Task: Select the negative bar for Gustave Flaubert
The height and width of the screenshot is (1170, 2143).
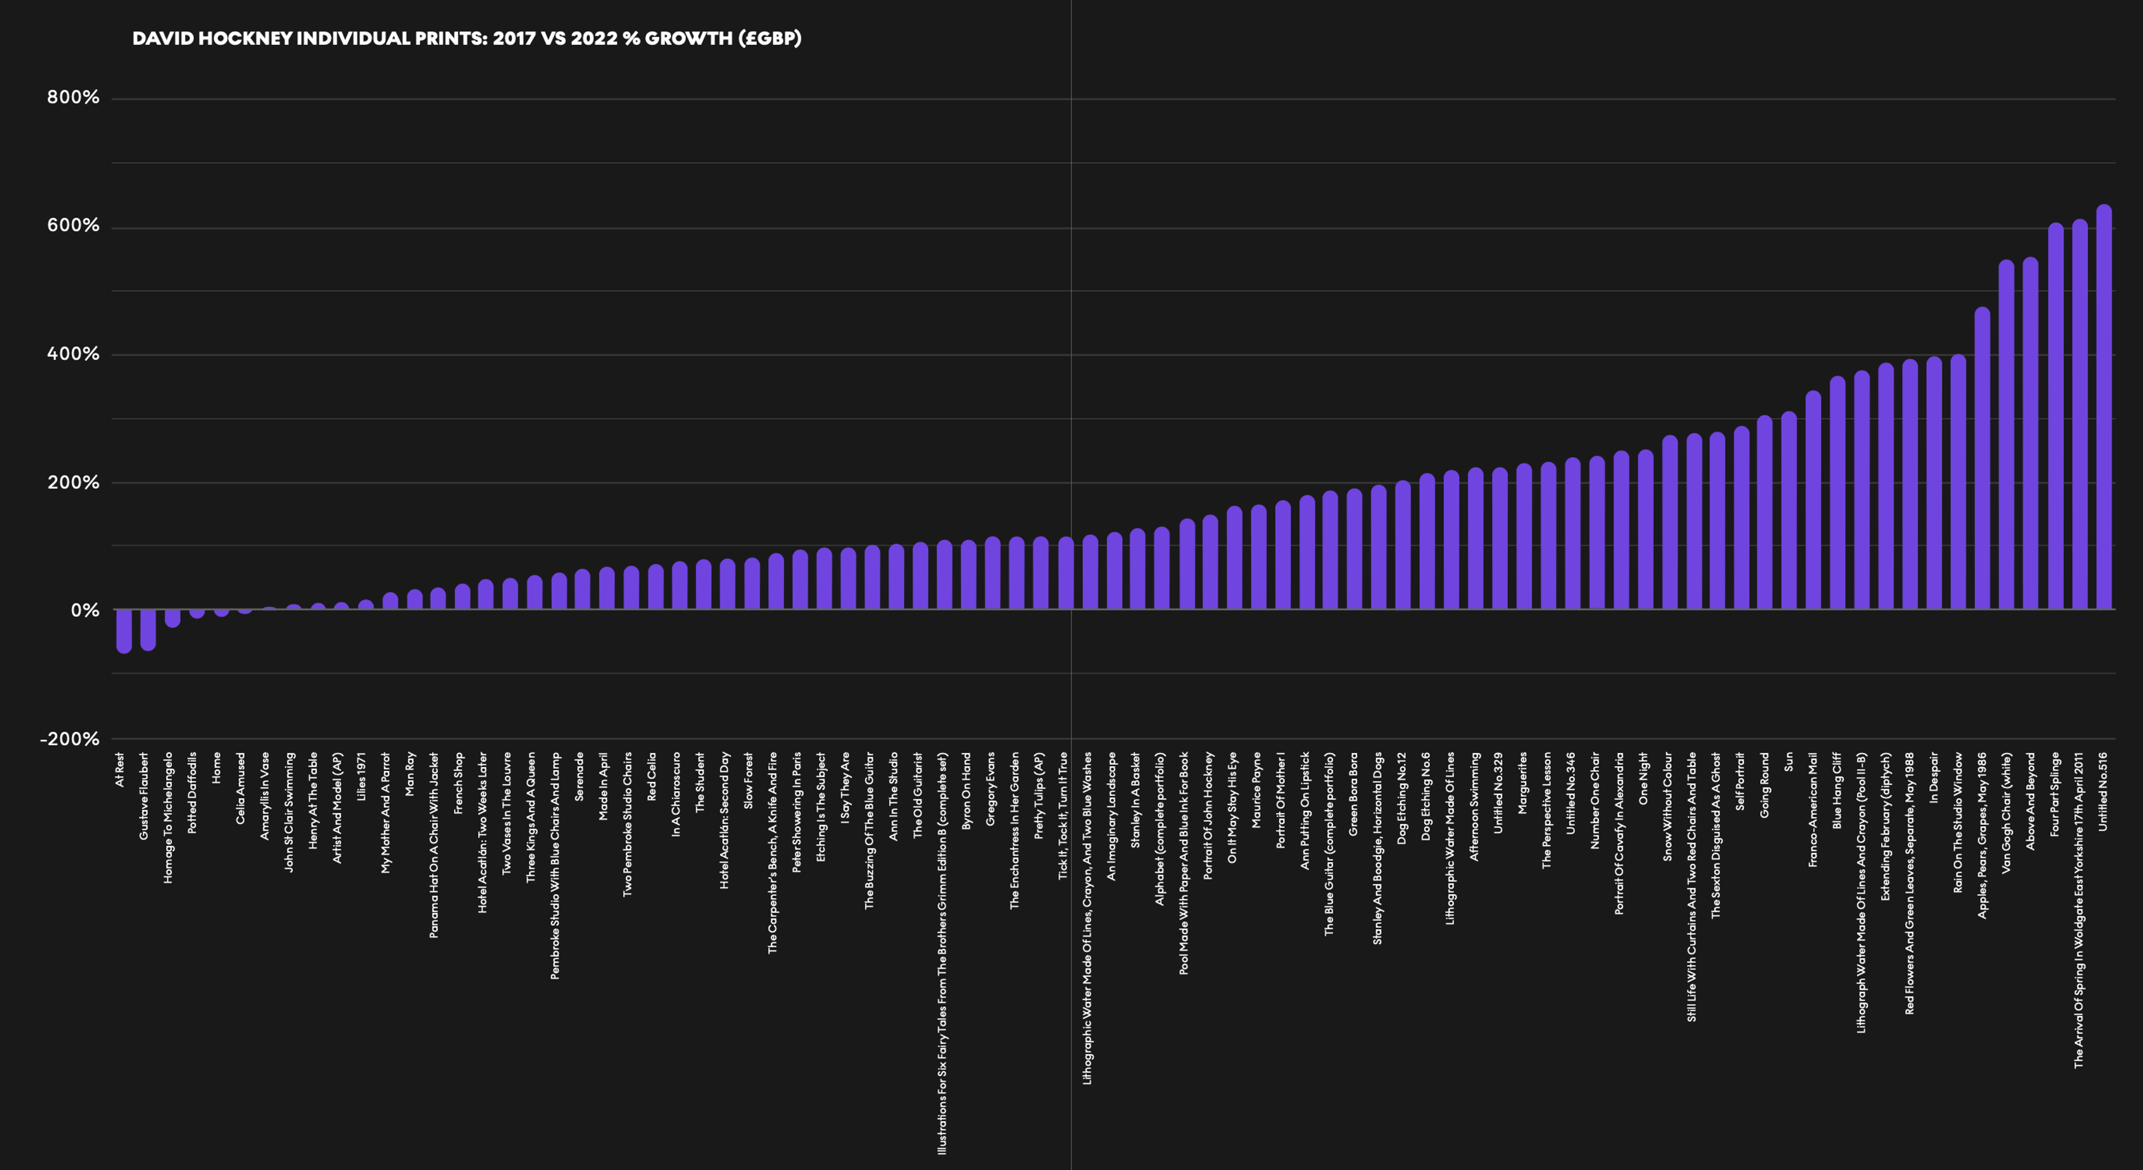Action: coord(148,629)
